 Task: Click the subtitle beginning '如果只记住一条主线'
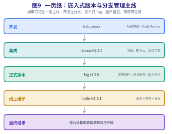pos(84,12)
